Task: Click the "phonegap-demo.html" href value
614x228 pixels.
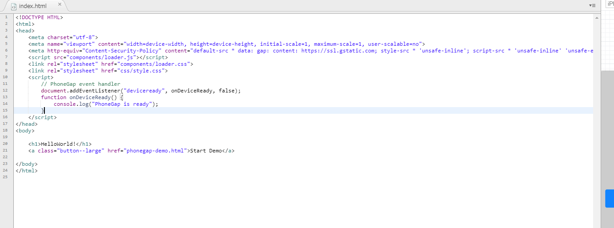Action: click(x=155, y=151)
